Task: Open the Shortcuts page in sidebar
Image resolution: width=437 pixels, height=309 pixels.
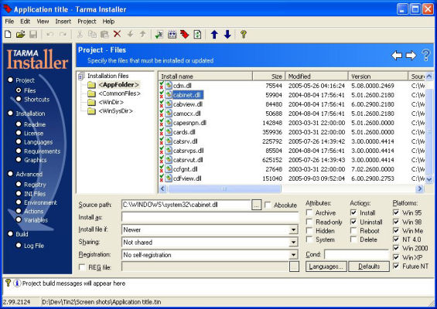Action: (36, 100)
